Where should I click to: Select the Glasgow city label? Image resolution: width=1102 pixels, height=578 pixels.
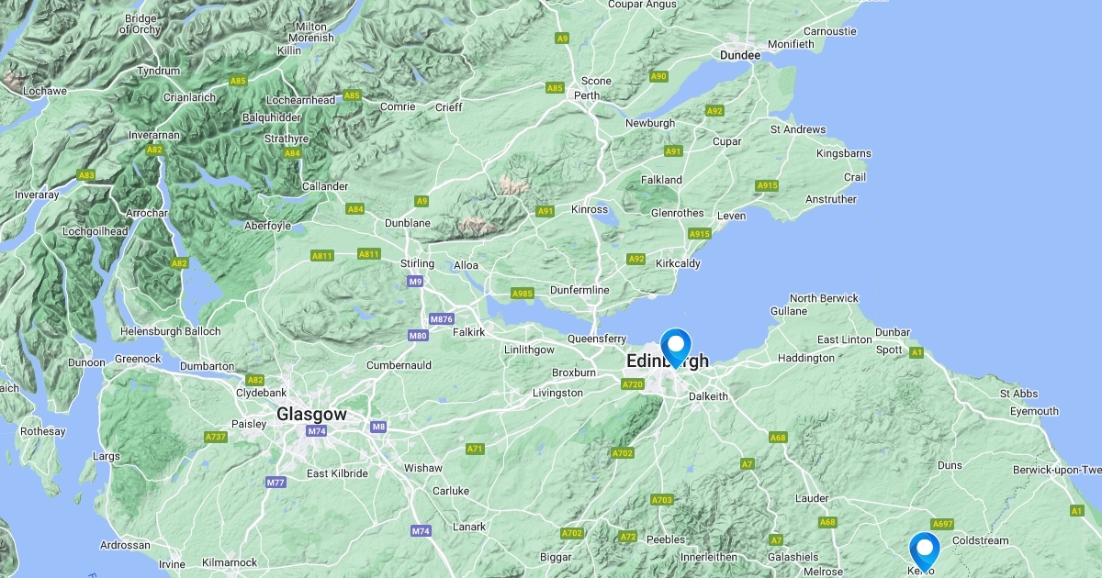(x=312, y=415)
